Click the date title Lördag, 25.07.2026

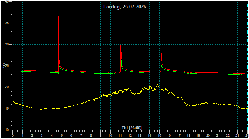coord(124,7)
